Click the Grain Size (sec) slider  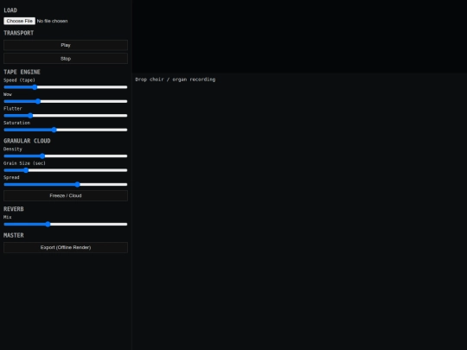(66, 170)
